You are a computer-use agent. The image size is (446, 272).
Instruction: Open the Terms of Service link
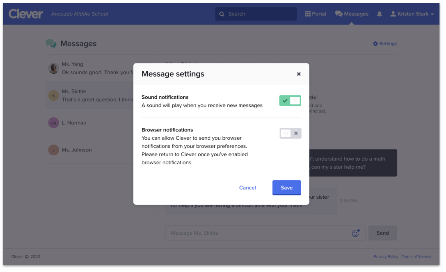[x=416, y=257]
